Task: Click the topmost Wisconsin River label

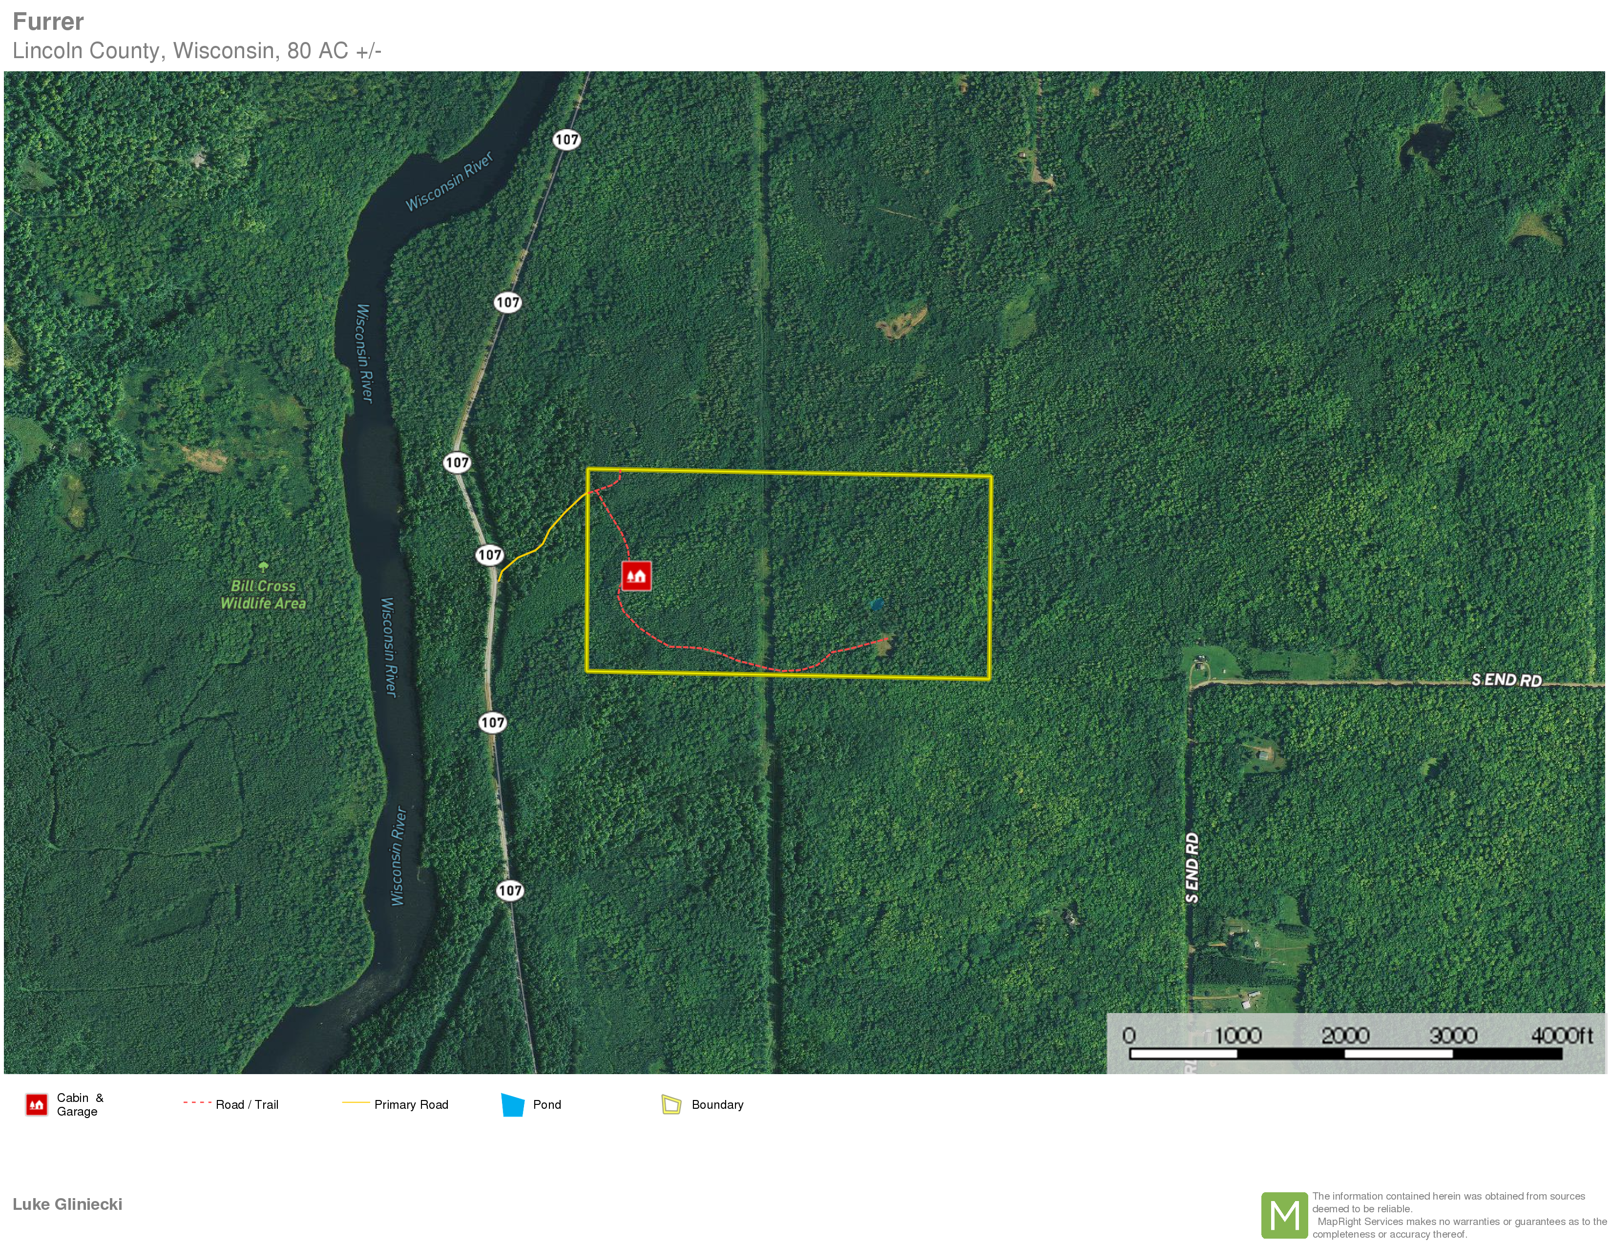Action: tap(448, 182)
